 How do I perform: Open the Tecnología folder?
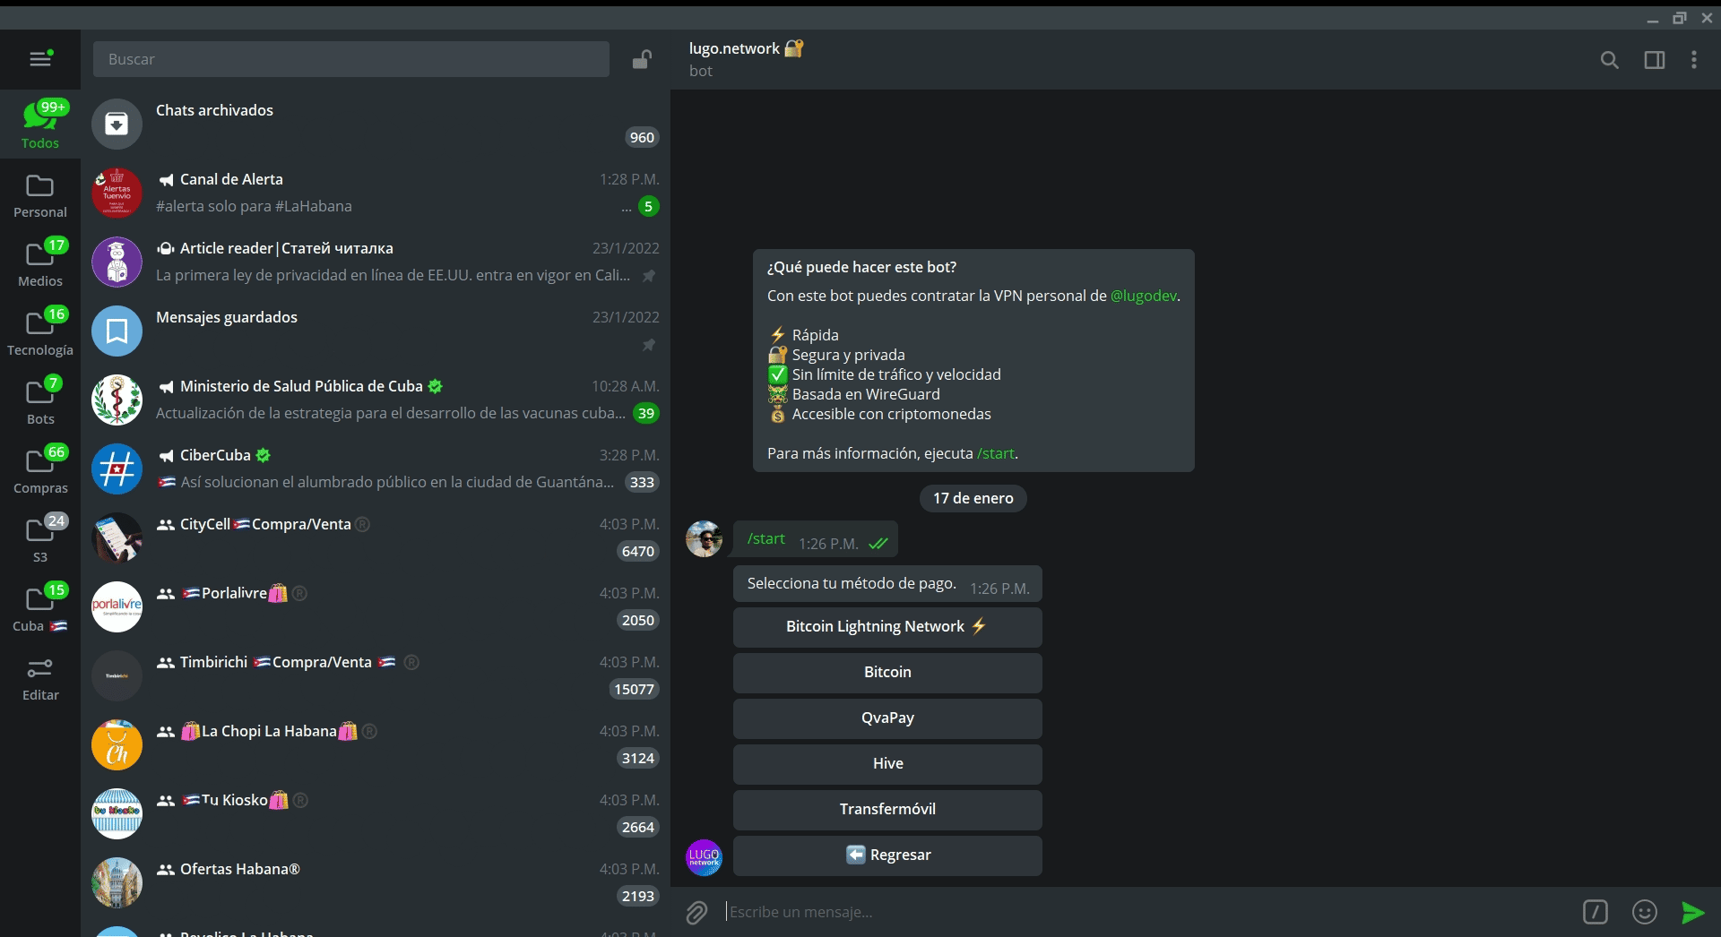pyautogui.click(x=40, y=331)
